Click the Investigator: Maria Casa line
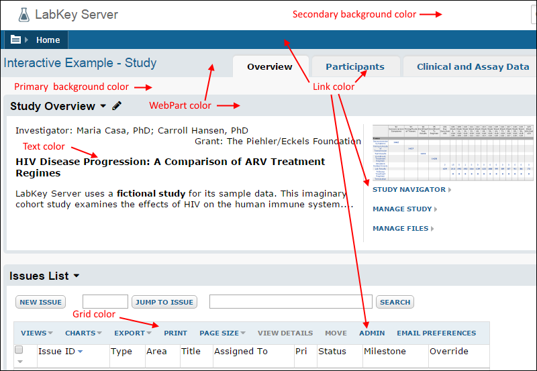 click(132, 131)
